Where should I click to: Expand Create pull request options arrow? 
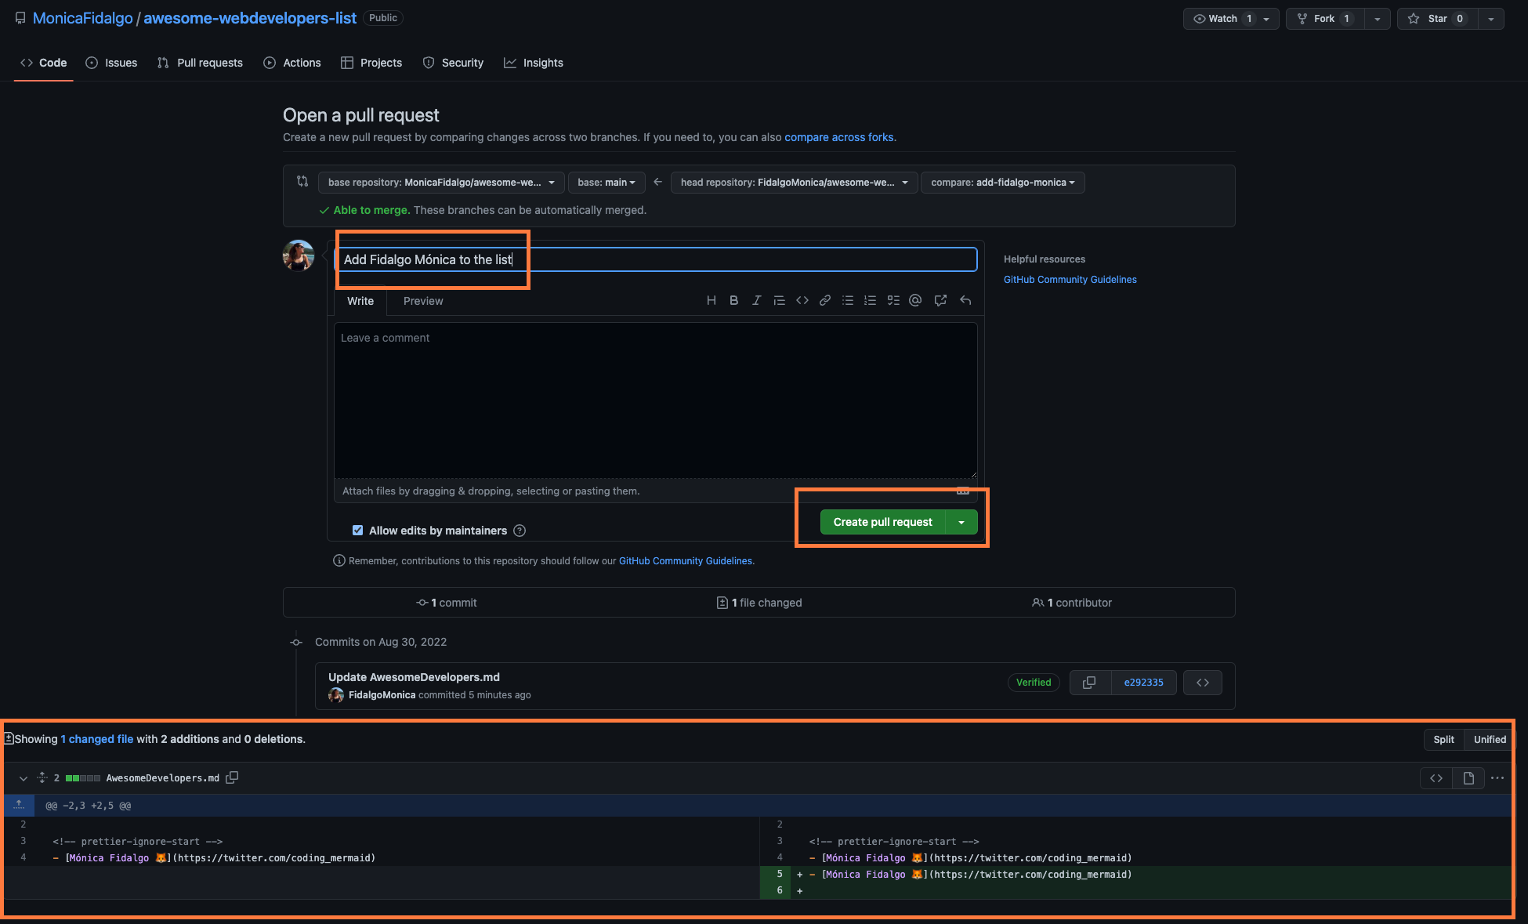coord(961,522)
